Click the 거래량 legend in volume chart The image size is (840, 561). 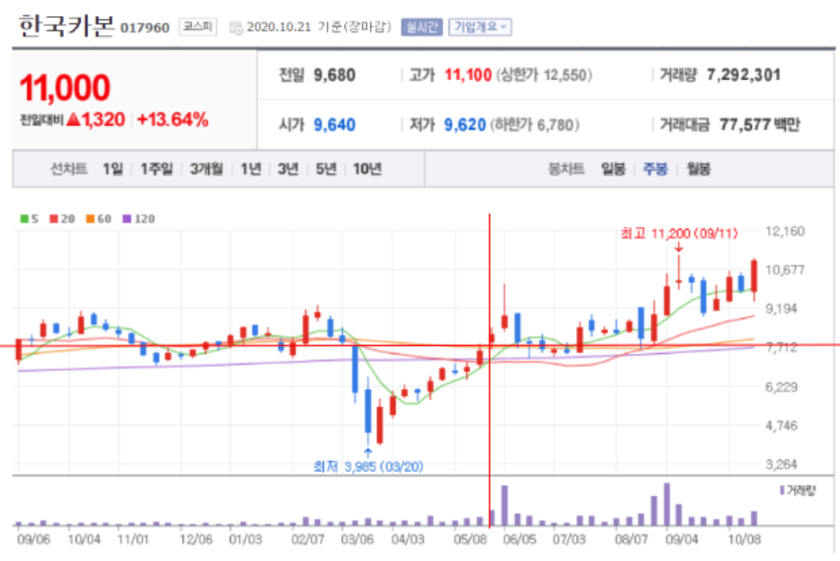pos(799,490)
